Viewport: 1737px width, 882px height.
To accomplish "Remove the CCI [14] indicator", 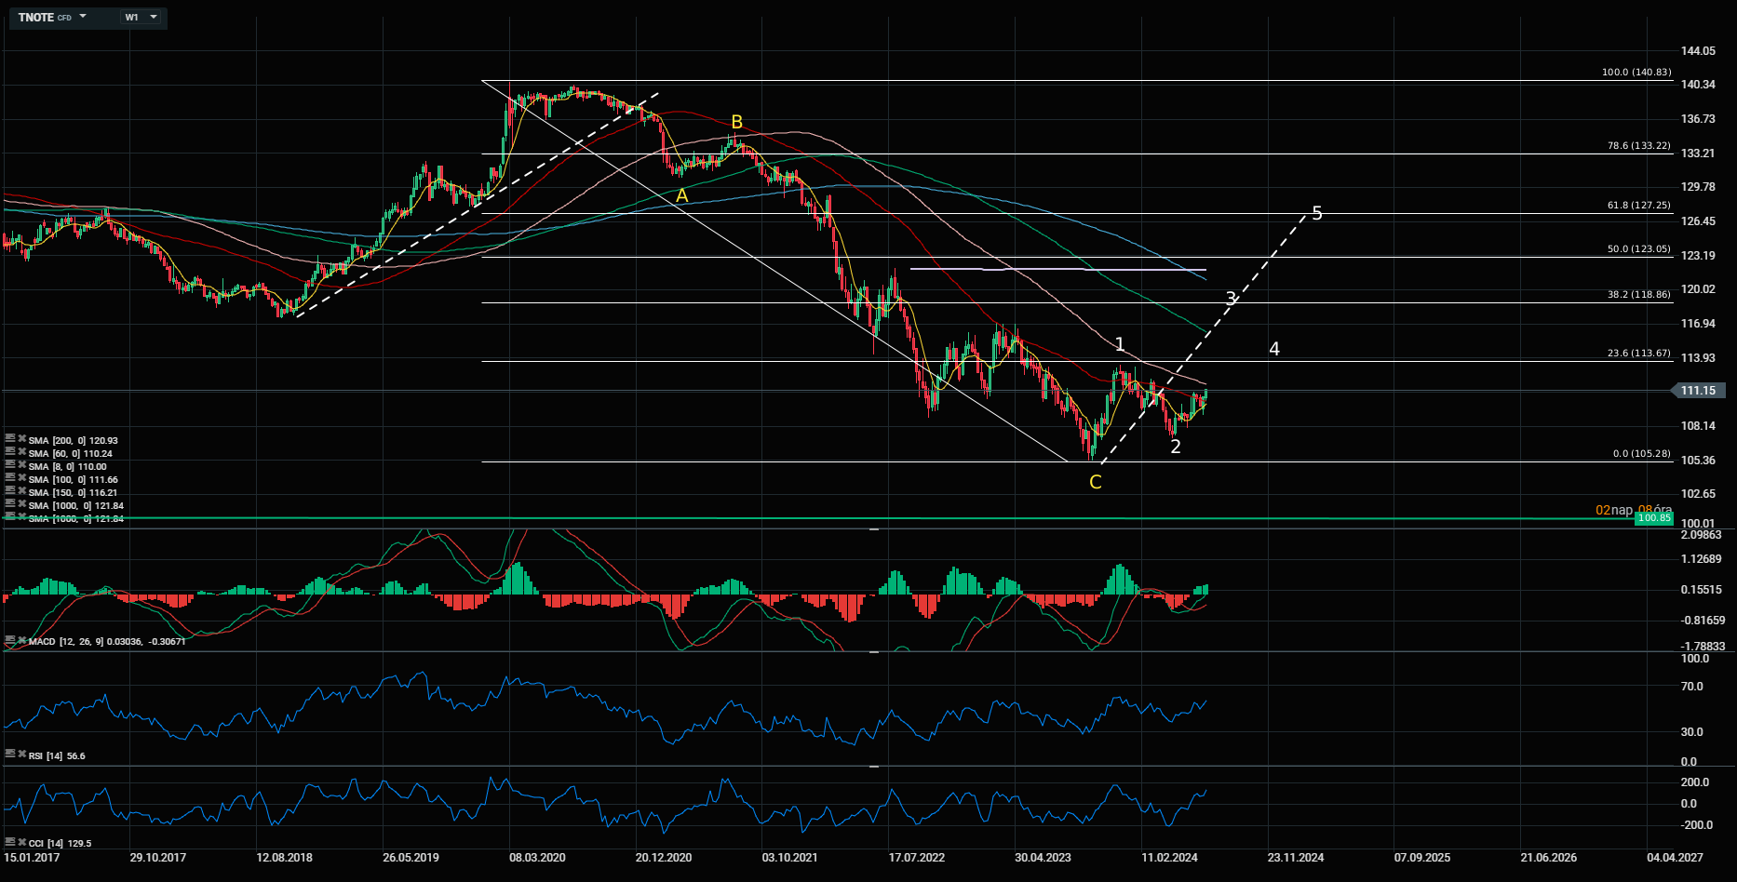I will click(21, 842).
